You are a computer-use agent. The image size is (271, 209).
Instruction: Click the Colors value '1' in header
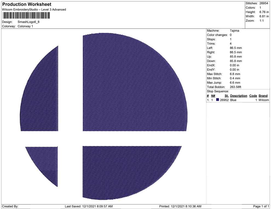260,8
